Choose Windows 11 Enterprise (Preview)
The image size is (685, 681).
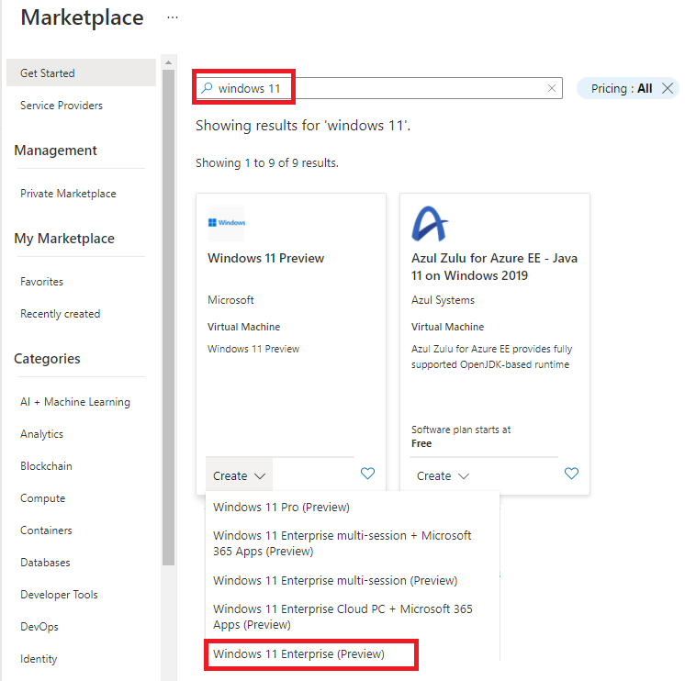[298, 654]
